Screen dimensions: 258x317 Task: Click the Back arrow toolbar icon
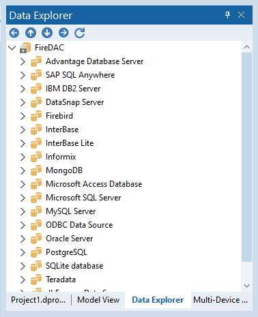click(x=14, y=33)
